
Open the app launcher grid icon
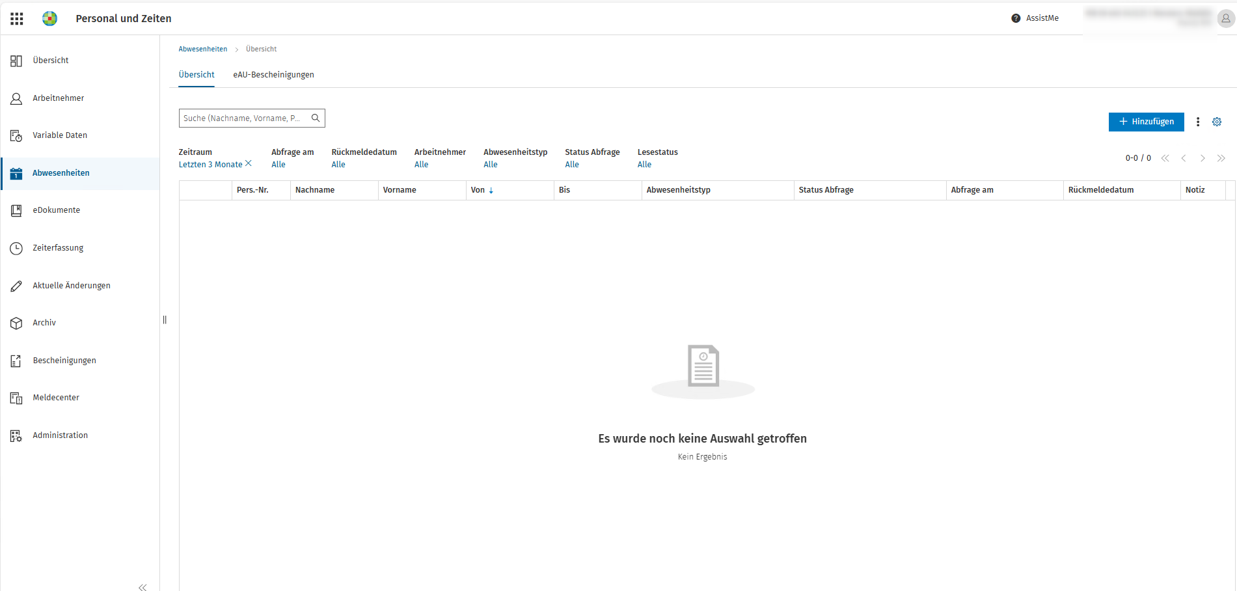[17, 19]
